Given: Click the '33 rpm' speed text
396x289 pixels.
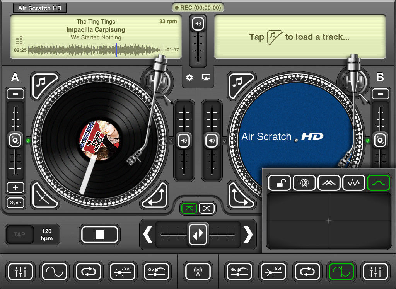Looking at the screenshot, I should click(x=168, y=22).
